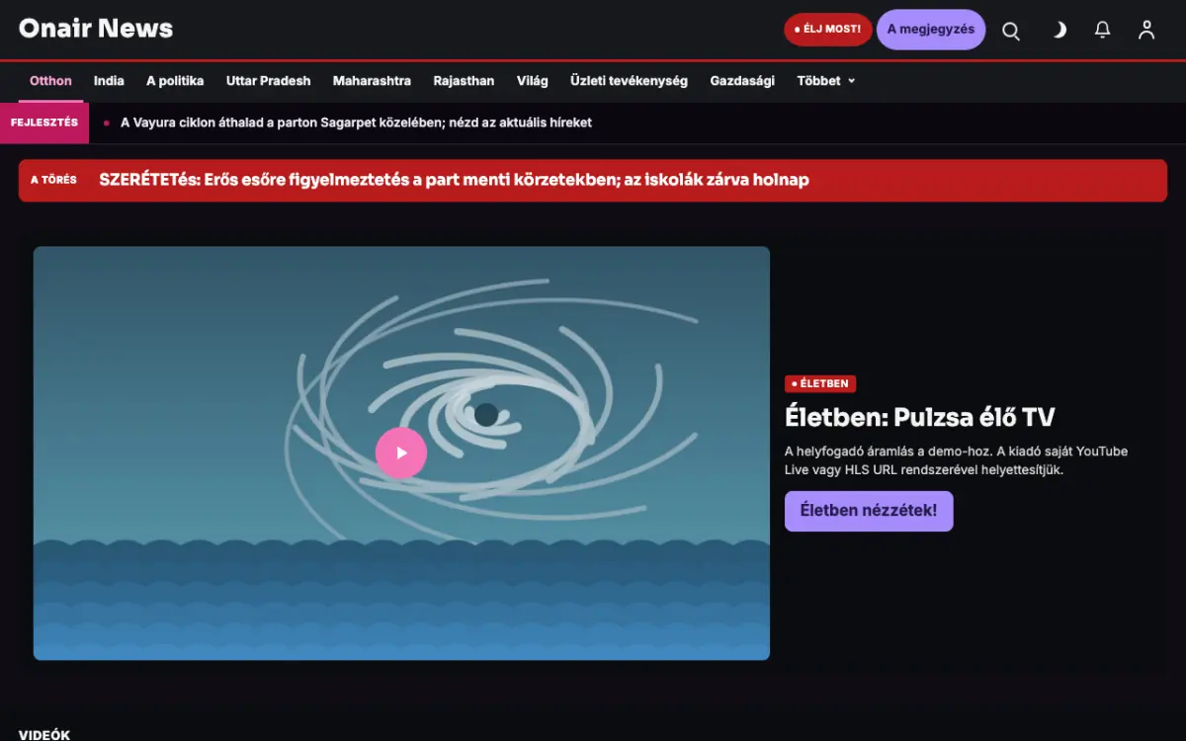Select the Otthon tab
This screenshot has width=1186, height=741.
tap(50, 81)
